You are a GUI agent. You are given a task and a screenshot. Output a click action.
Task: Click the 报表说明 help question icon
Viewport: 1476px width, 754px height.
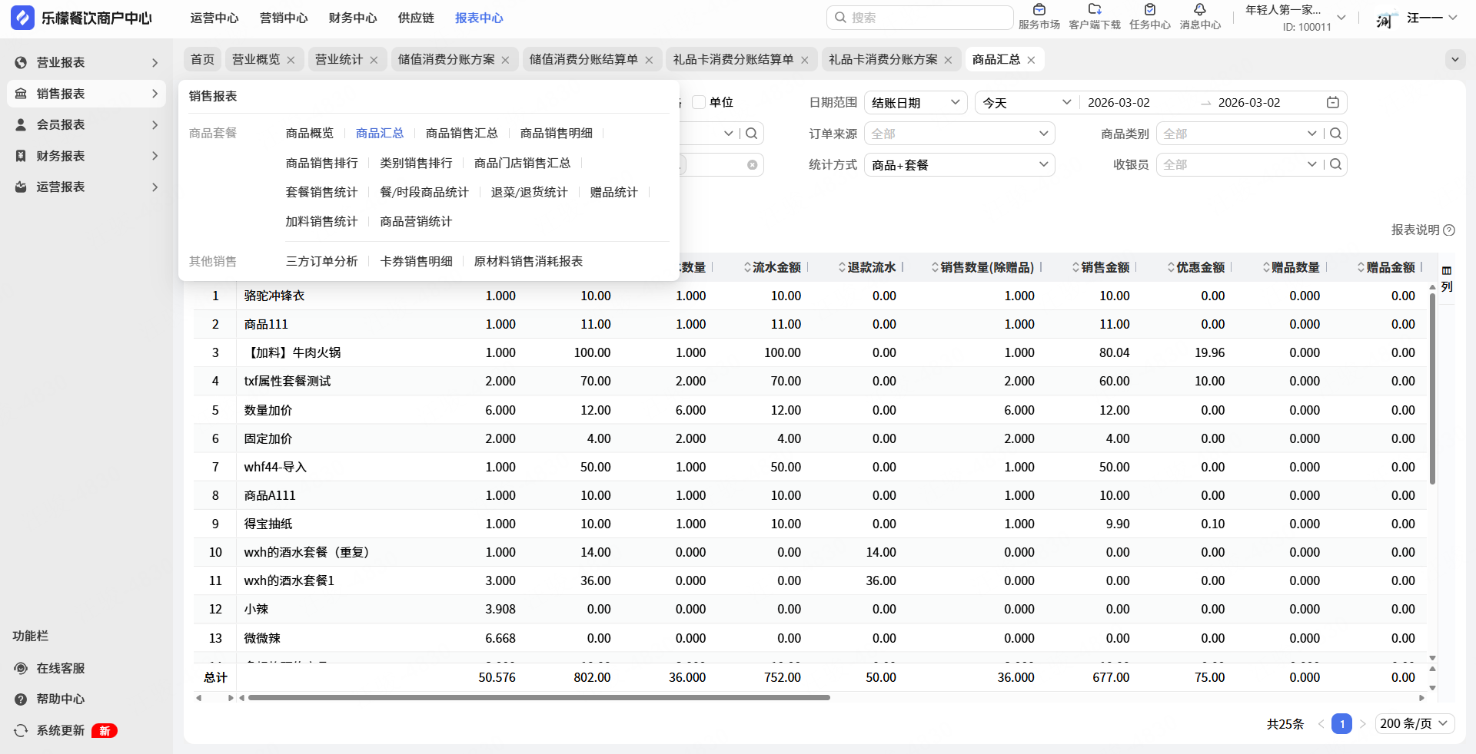(1449, 230)
